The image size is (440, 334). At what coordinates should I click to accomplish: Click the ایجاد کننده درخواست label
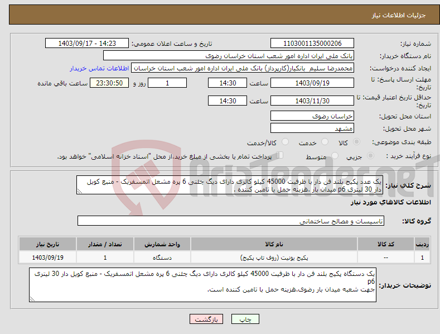point(400,69)
